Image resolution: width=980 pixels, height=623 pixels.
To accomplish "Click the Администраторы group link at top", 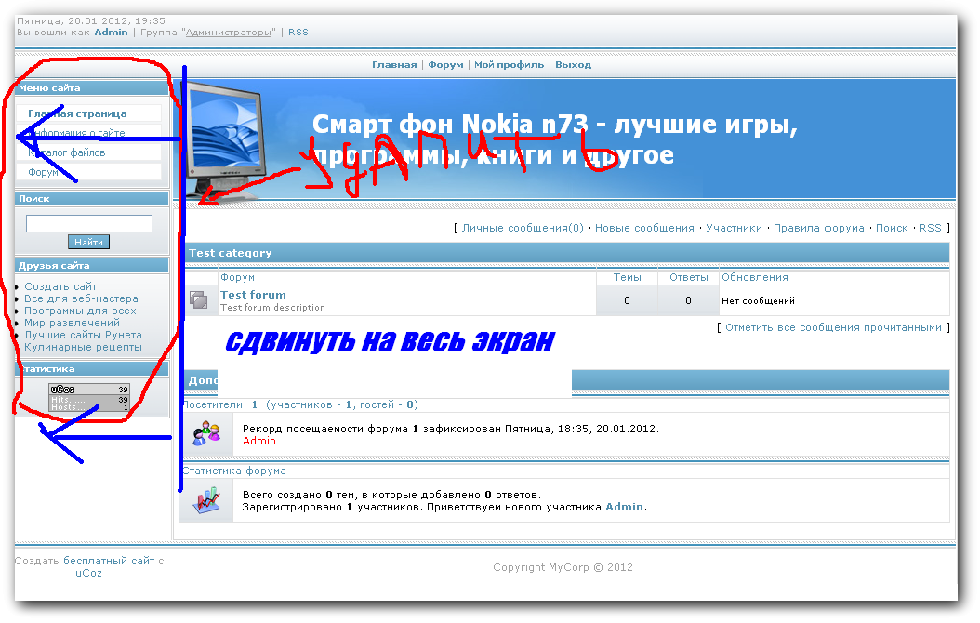I will pos(230,33).
